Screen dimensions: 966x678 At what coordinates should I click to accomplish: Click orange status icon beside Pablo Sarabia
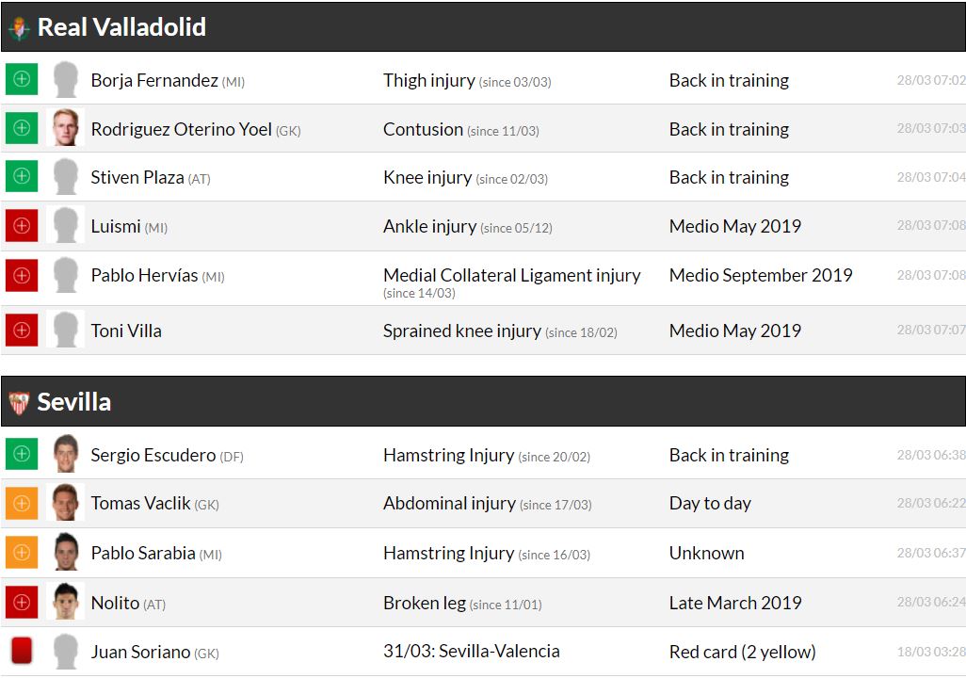click(22, 553)
